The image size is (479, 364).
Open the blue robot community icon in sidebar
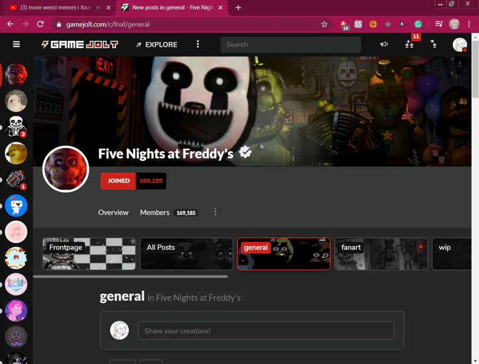tap(16, 206)
